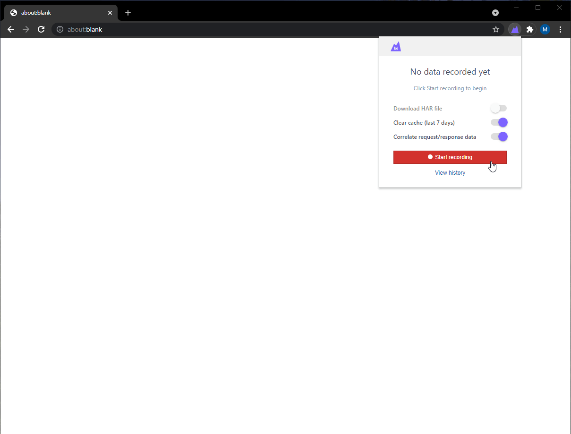Viewport: 571px width, 434px height.
Task: Click the 'Click Start recording to begin' text
Action: (450, 88)
